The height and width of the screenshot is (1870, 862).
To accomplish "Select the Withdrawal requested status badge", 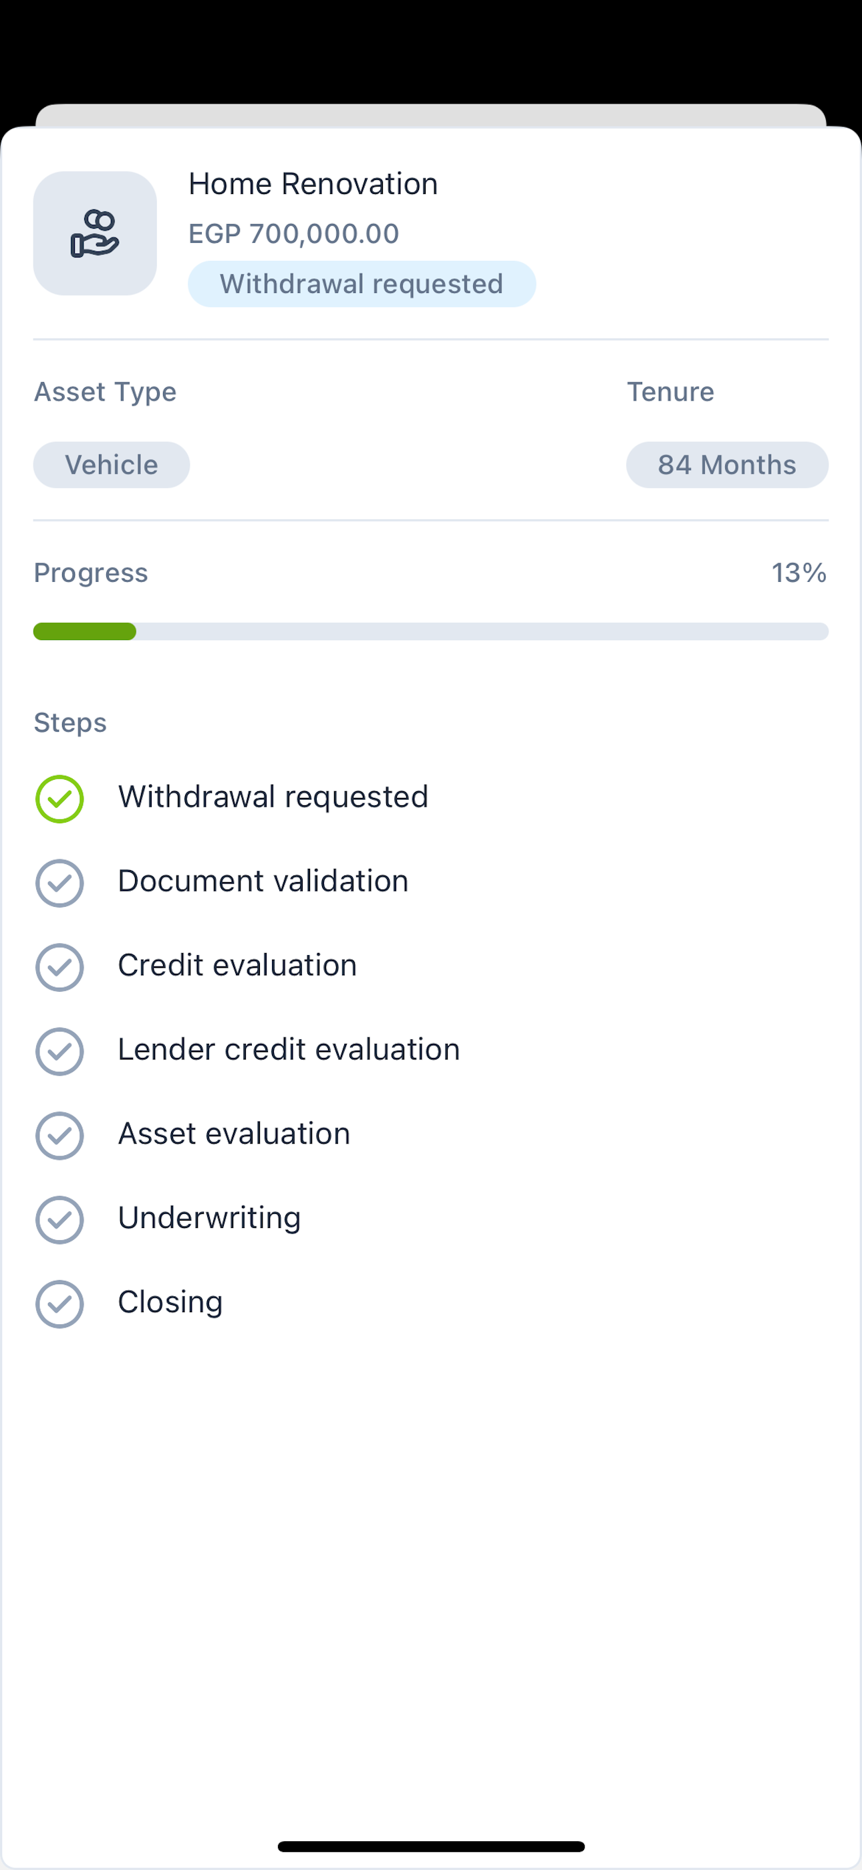I will pos(362,284).
